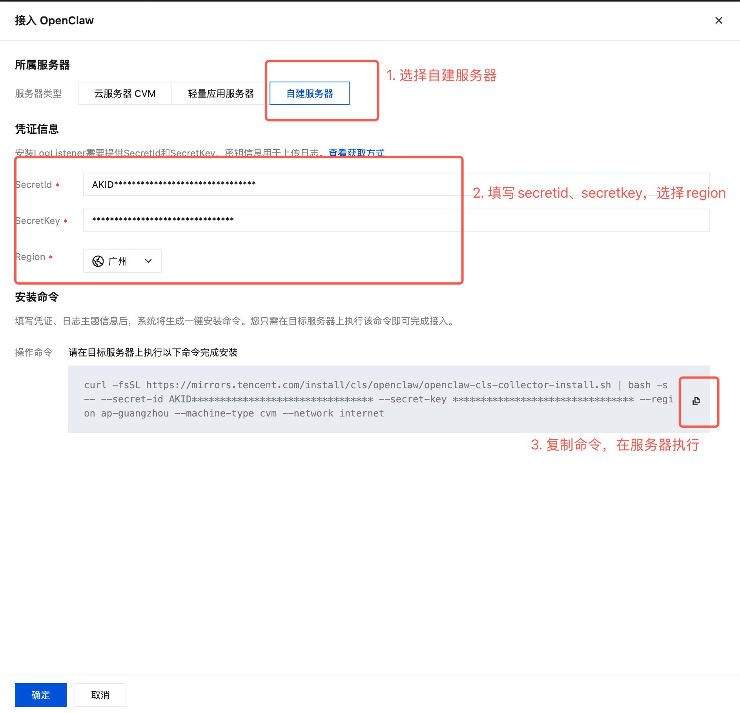Close the 接入 OpenClaw dialog

point(718,20)
